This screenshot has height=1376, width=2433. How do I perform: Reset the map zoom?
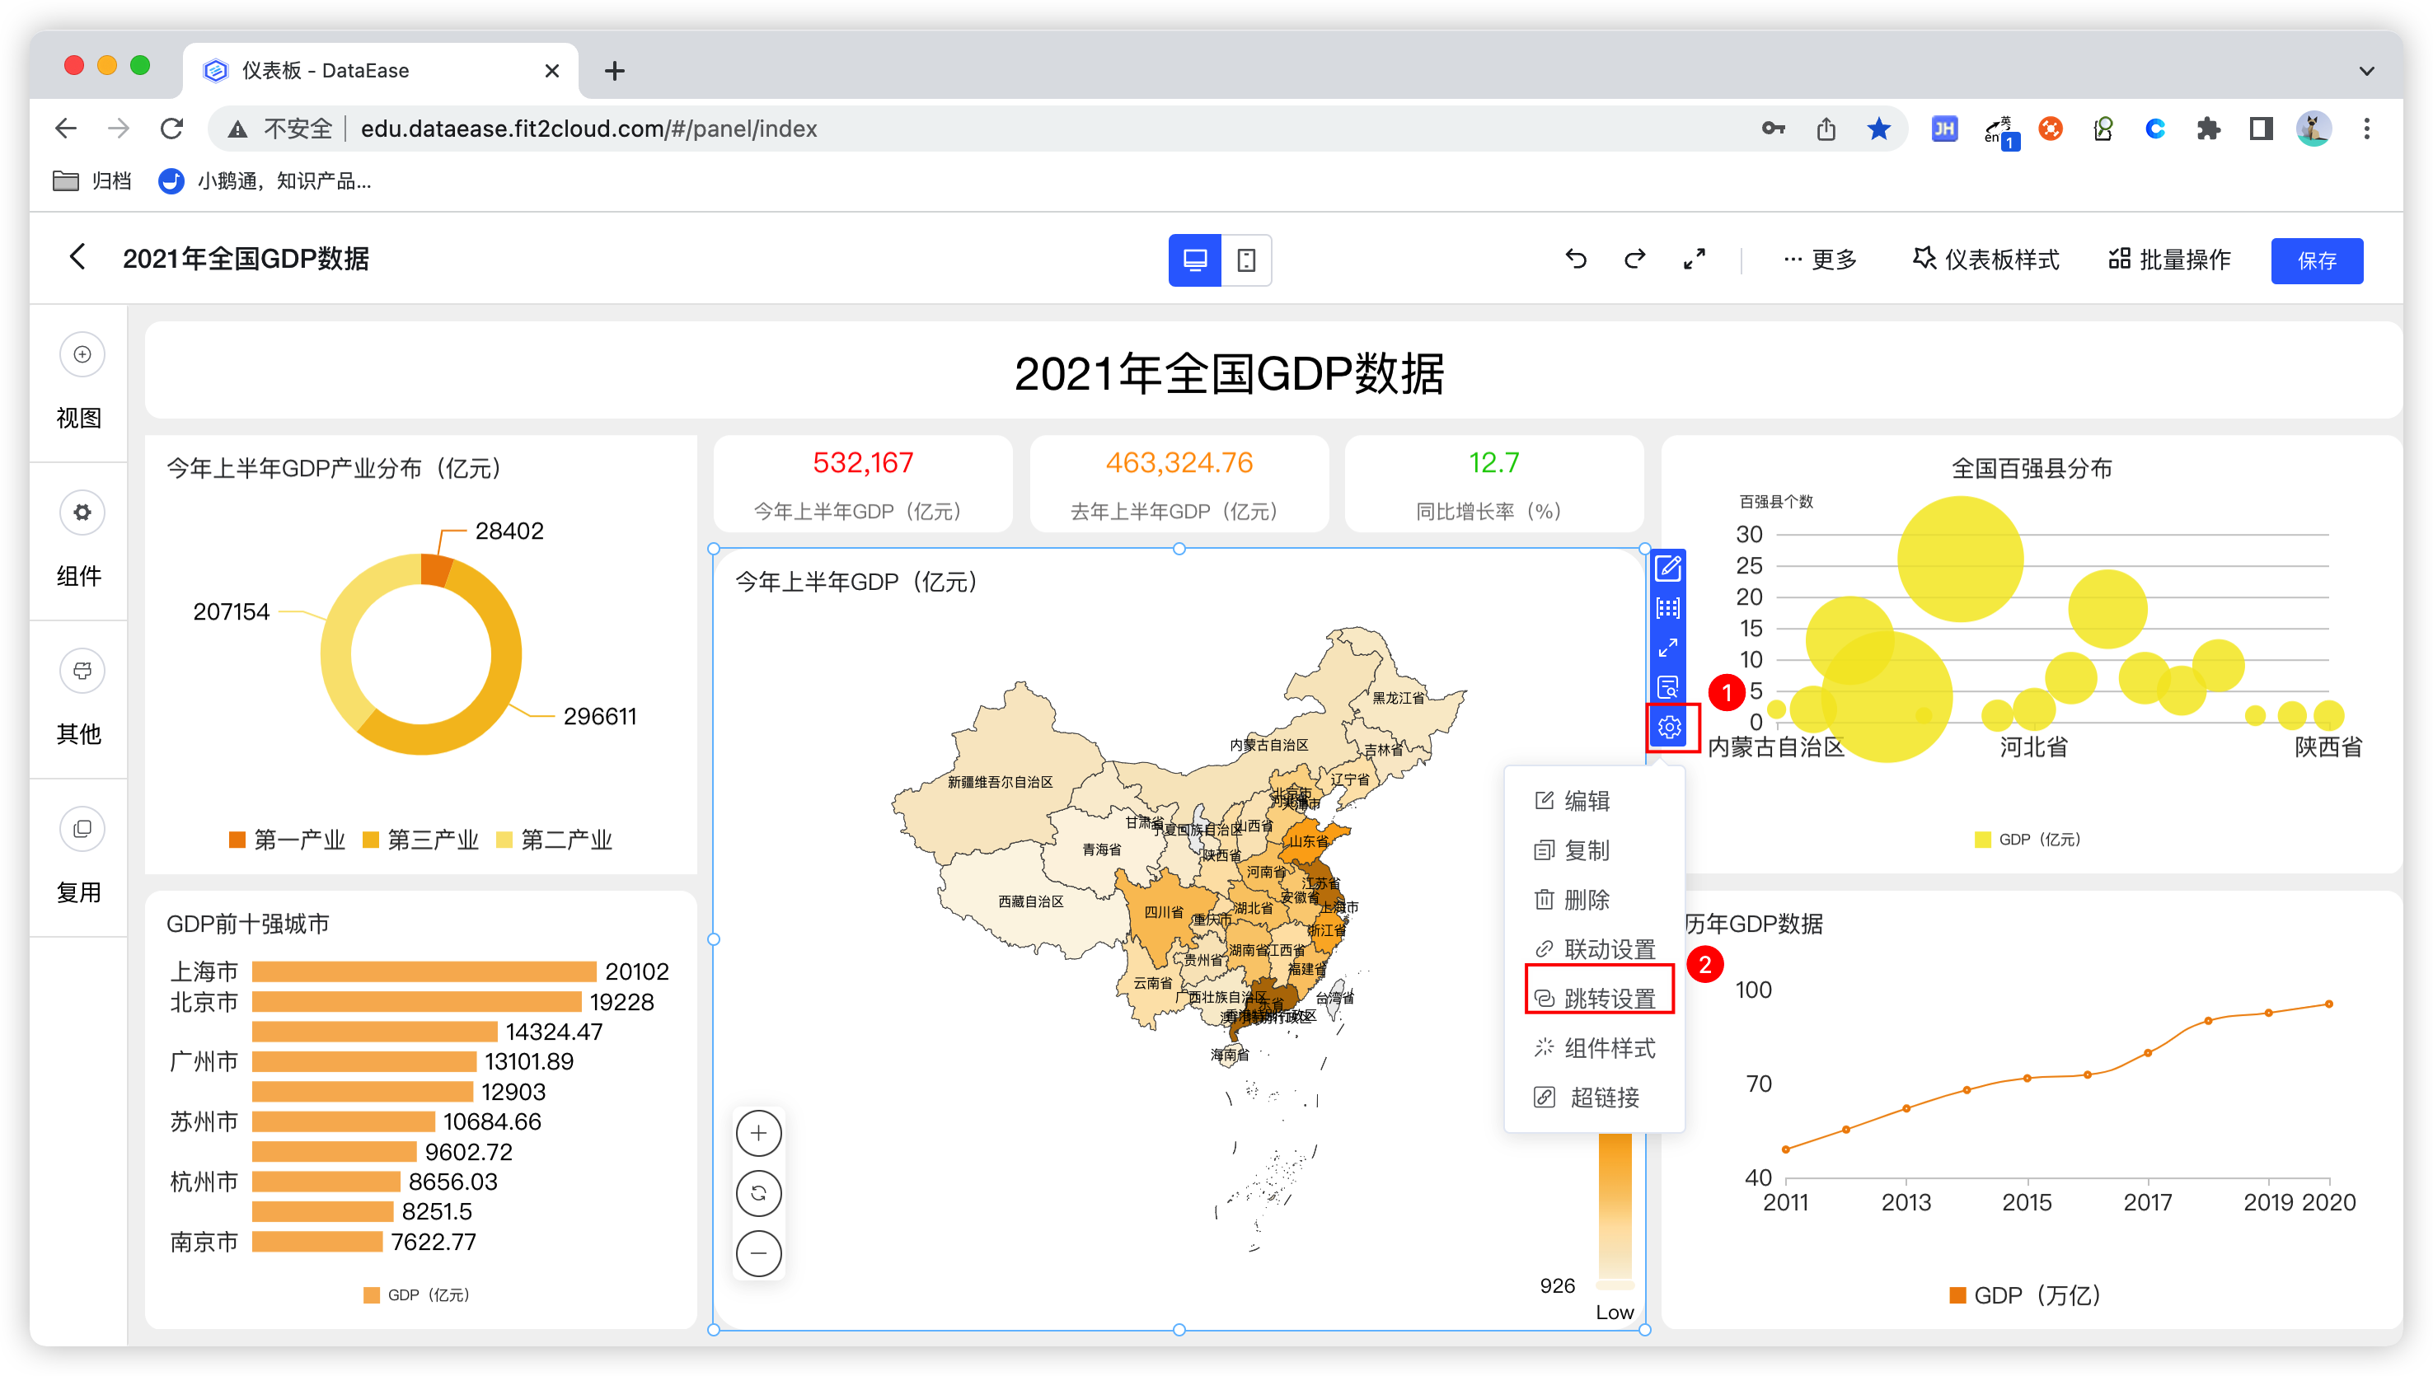point(758,1192)
